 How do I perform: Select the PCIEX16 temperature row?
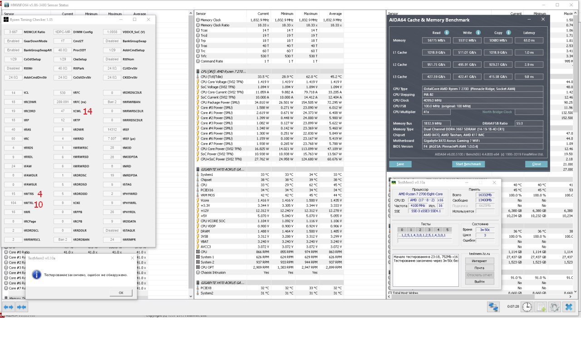tap(269, 190)
